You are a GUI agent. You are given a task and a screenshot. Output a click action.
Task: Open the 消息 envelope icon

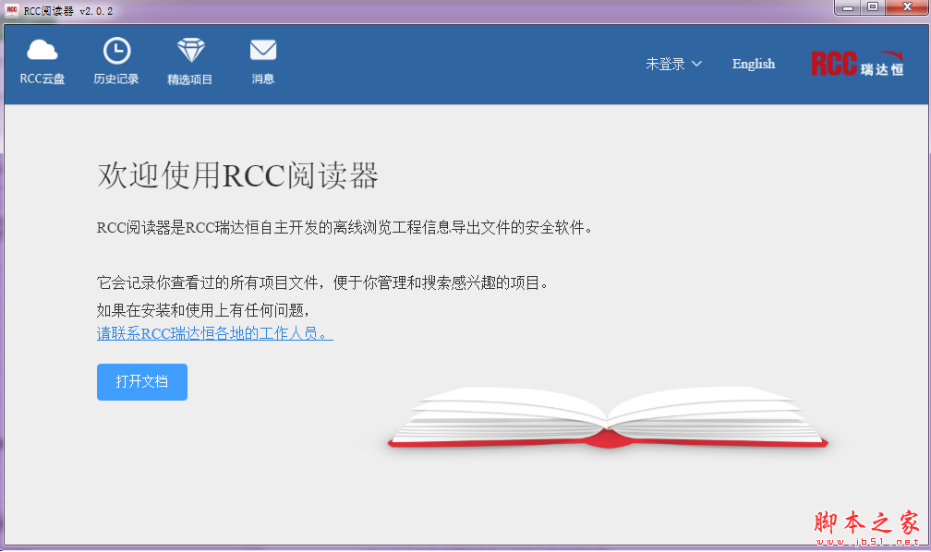coord(263,50)
